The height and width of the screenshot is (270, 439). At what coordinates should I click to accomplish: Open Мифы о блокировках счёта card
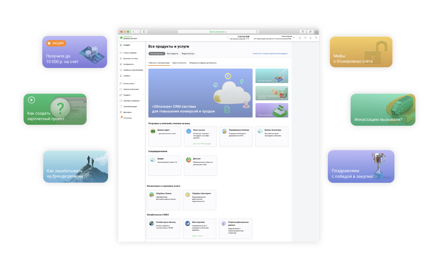(x=361, y=52)
